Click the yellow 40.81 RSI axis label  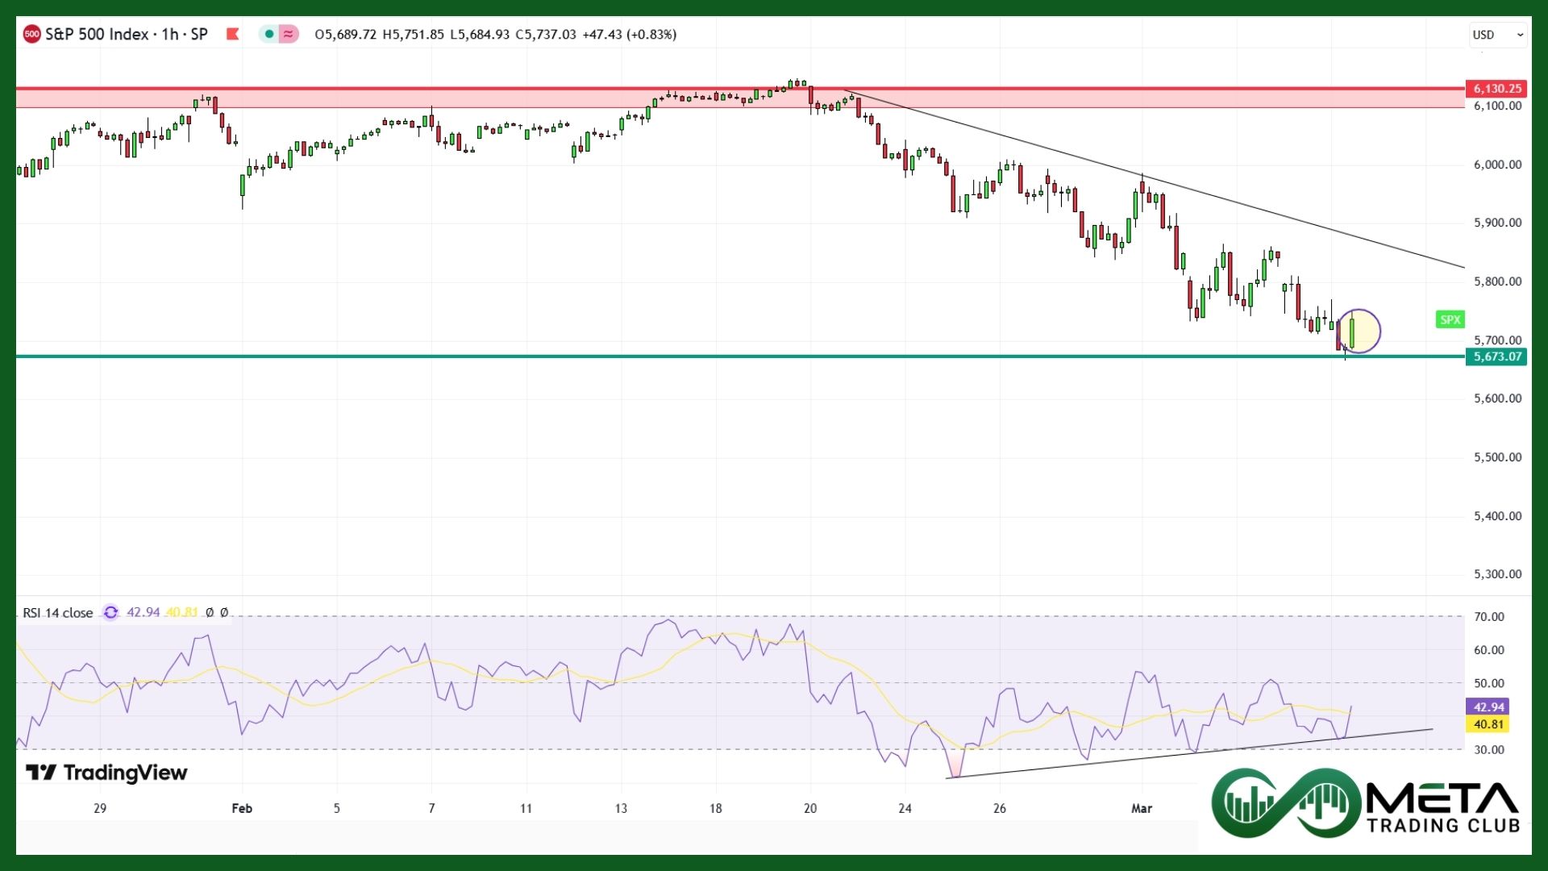point(1488,724)
